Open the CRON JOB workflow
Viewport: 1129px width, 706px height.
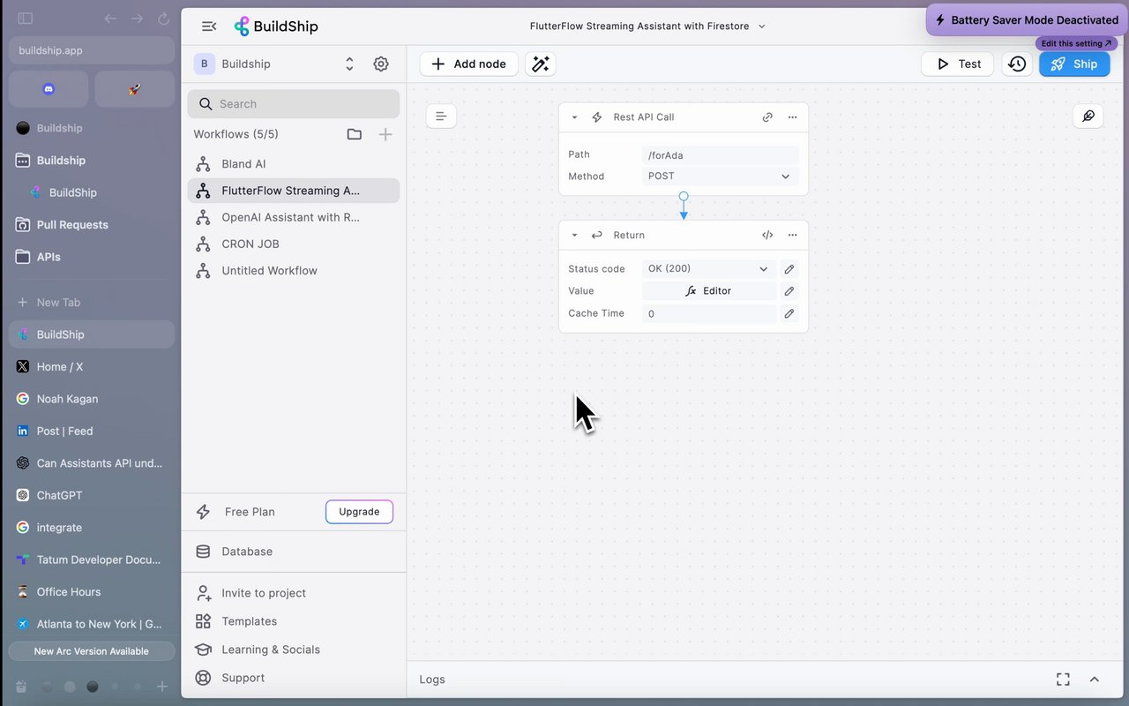click(294, 244)
